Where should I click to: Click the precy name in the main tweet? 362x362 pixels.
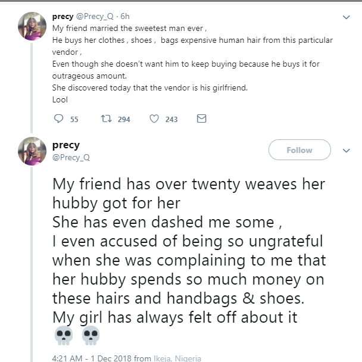point(66,145)
